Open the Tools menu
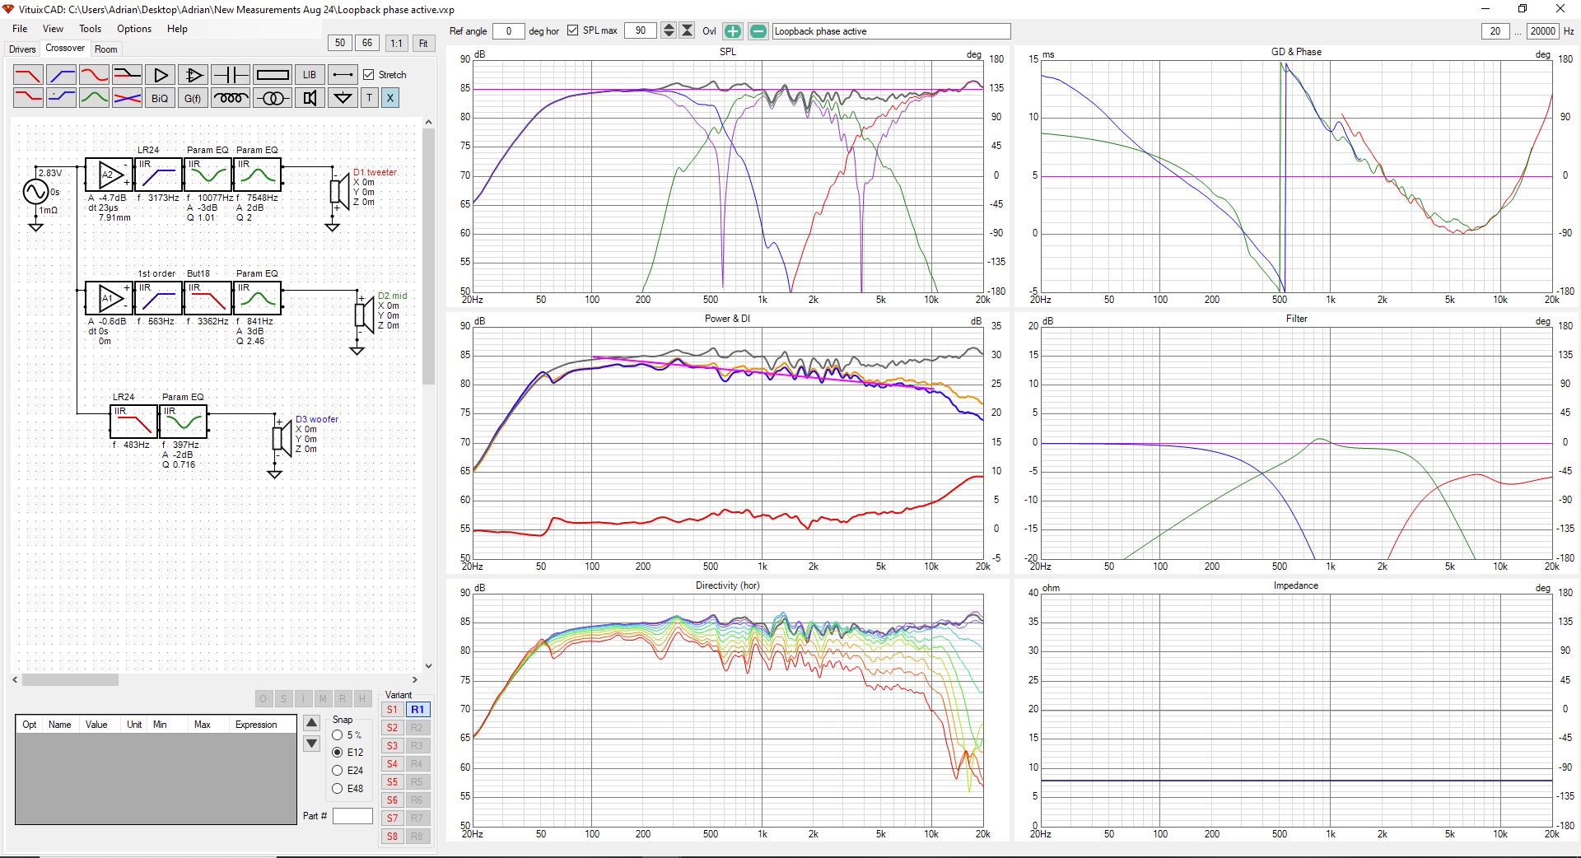1581x858 pixels. tap(91, 29)
